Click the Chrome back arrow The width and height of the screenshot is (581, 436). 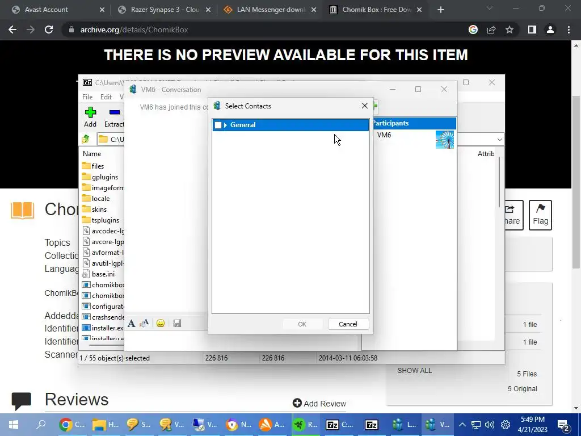pyautogui.click(x=12, y=30)
